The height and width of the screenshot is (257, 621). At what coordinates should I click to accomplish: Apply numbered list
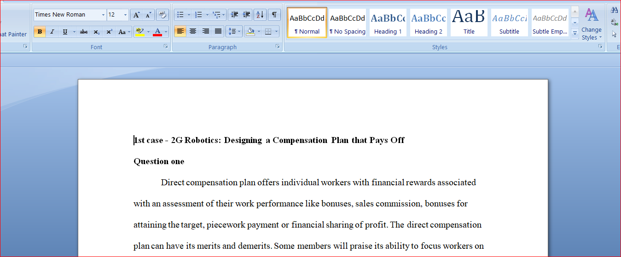[199, 15]
